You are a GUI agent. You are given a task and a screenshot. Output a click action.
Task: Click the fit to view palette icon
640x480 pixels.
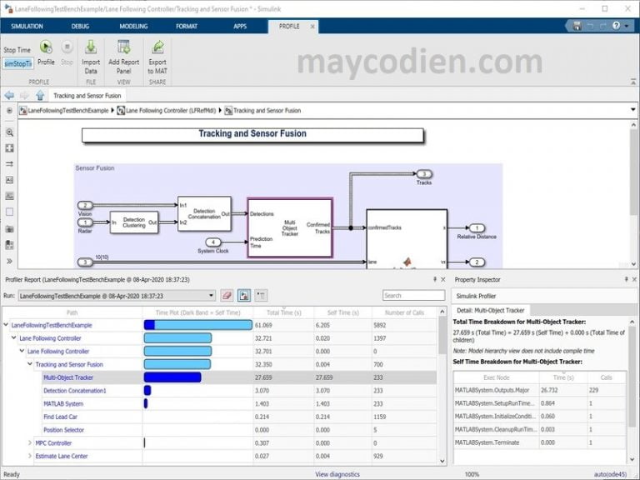9,148
